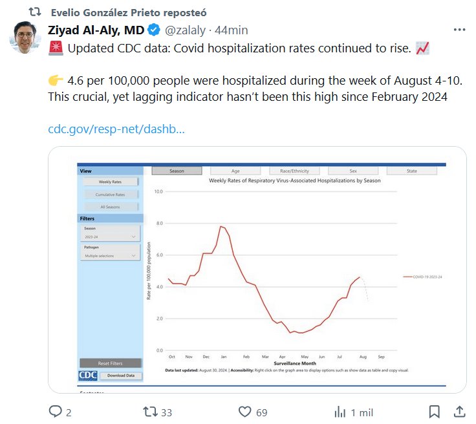Share the tweet via share icon
The width and height of the screenshot is (476, 424).
click(459, 412)
